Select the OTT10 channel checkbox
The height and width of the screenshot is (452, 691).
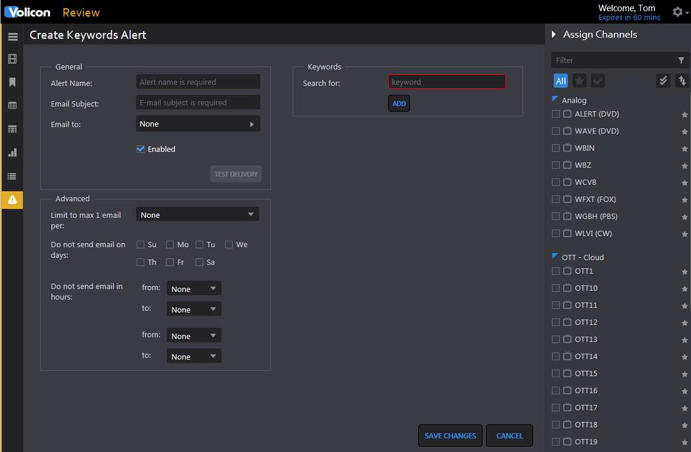click(x=556, y=288)
